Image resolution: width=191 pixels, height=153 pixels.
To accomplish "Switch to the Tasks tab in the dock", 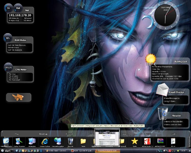I will click(174, 134).
